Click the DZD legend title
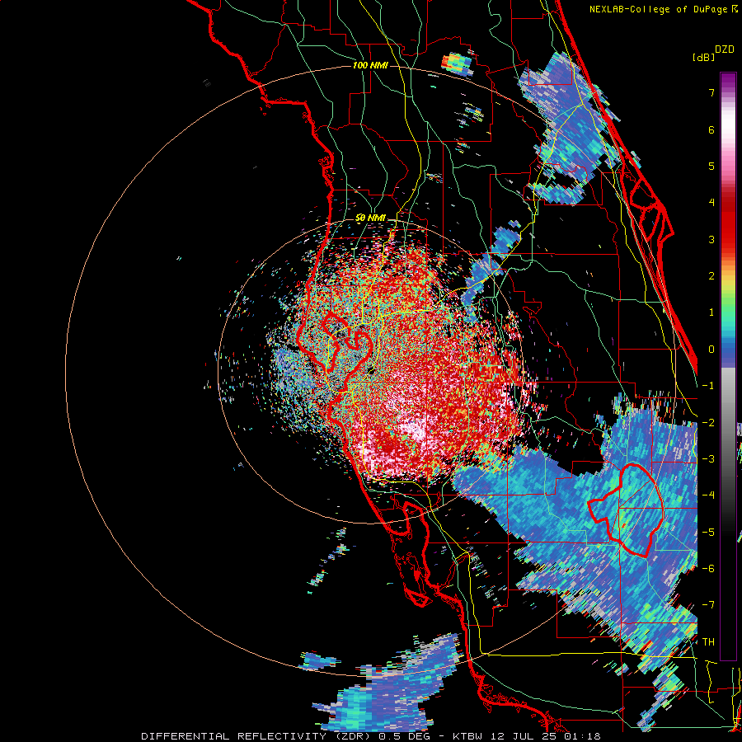This screenshot has width=742, height=742. pos(725,49)
